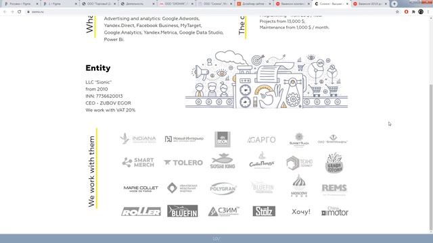Click the Marie Collet logo
Viewport: 433px width, 243px height.
[x=141, y=188]
